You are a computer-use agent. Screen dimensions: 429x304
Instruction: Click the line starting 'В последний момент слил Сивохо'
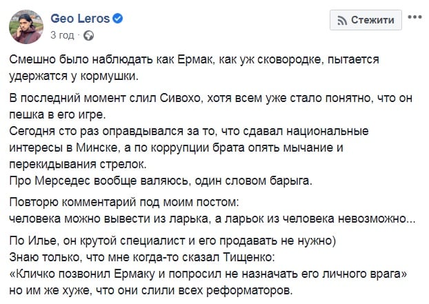[x=210, y=98]
